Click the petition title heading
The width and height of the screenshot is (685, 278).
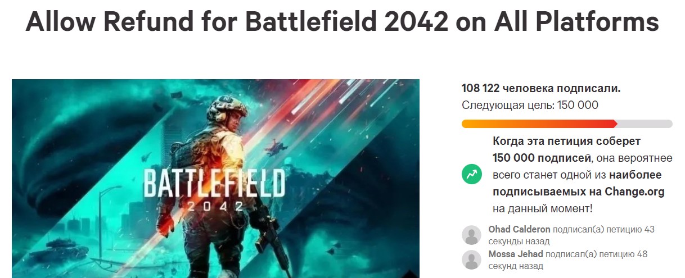click(x=342, y=22)
